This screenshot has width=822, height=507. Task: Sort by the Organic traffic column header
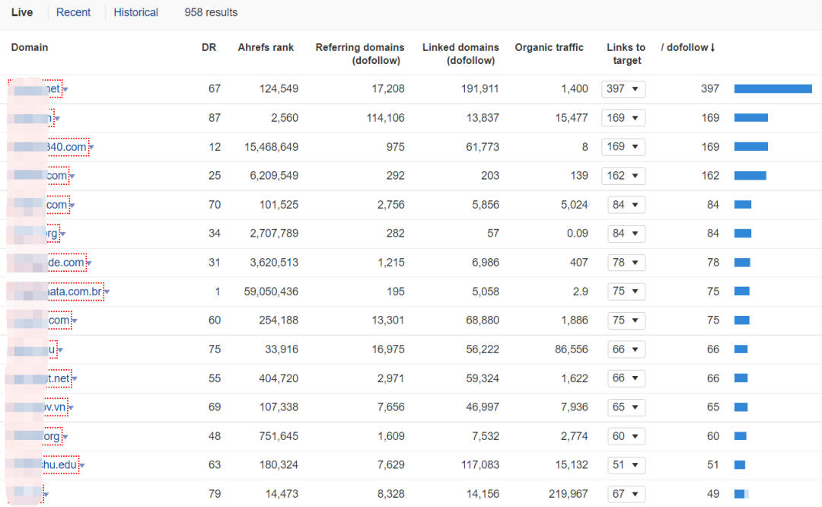click(549, 47)
